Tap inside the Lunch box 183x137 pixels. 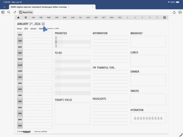click(148, 61)
